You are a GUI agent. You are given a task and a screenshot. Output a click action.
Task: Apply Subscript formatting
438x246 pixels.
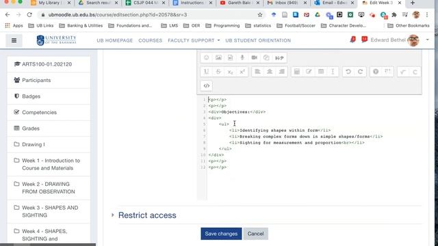click(x=230, y=72)
